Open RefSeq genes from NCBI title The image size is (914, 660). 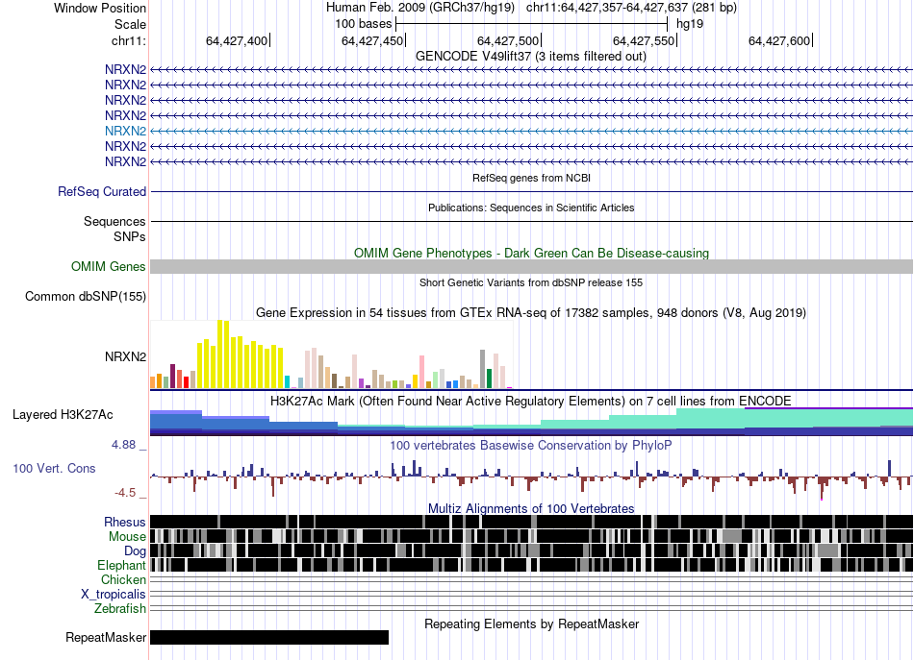(x=531, y=178)
